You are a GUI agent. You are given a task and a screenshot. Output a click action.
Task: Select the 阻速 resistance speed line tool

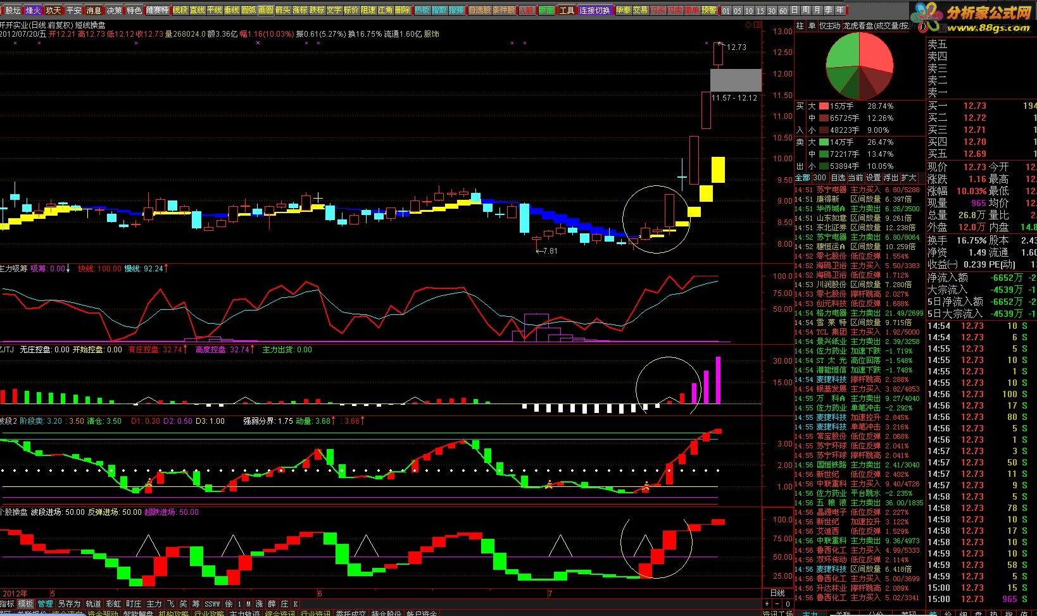[368, 10]
